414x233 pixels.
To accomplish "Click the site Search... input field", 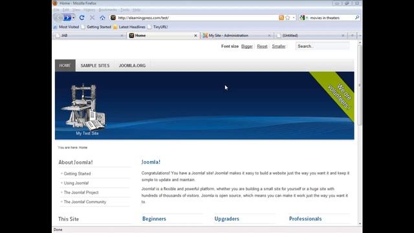I will click(322, 46).
